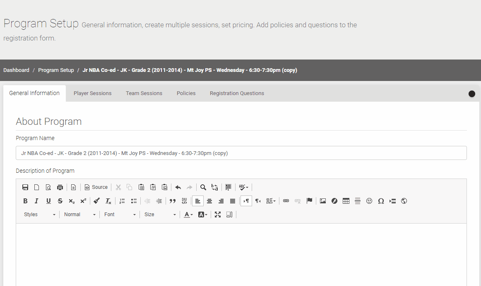Insert a table in the editor
The height and width of the screenshot is (286, 481).
coord(346,201)
